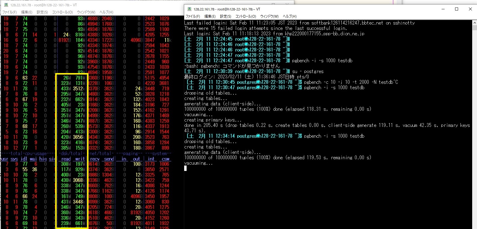The image size is (477, 229).
Task: Click 'out' paging column header in dstat
Action: 136,159
